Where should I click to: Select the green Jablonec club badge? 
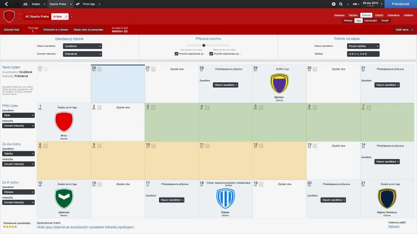click(63, 198)
